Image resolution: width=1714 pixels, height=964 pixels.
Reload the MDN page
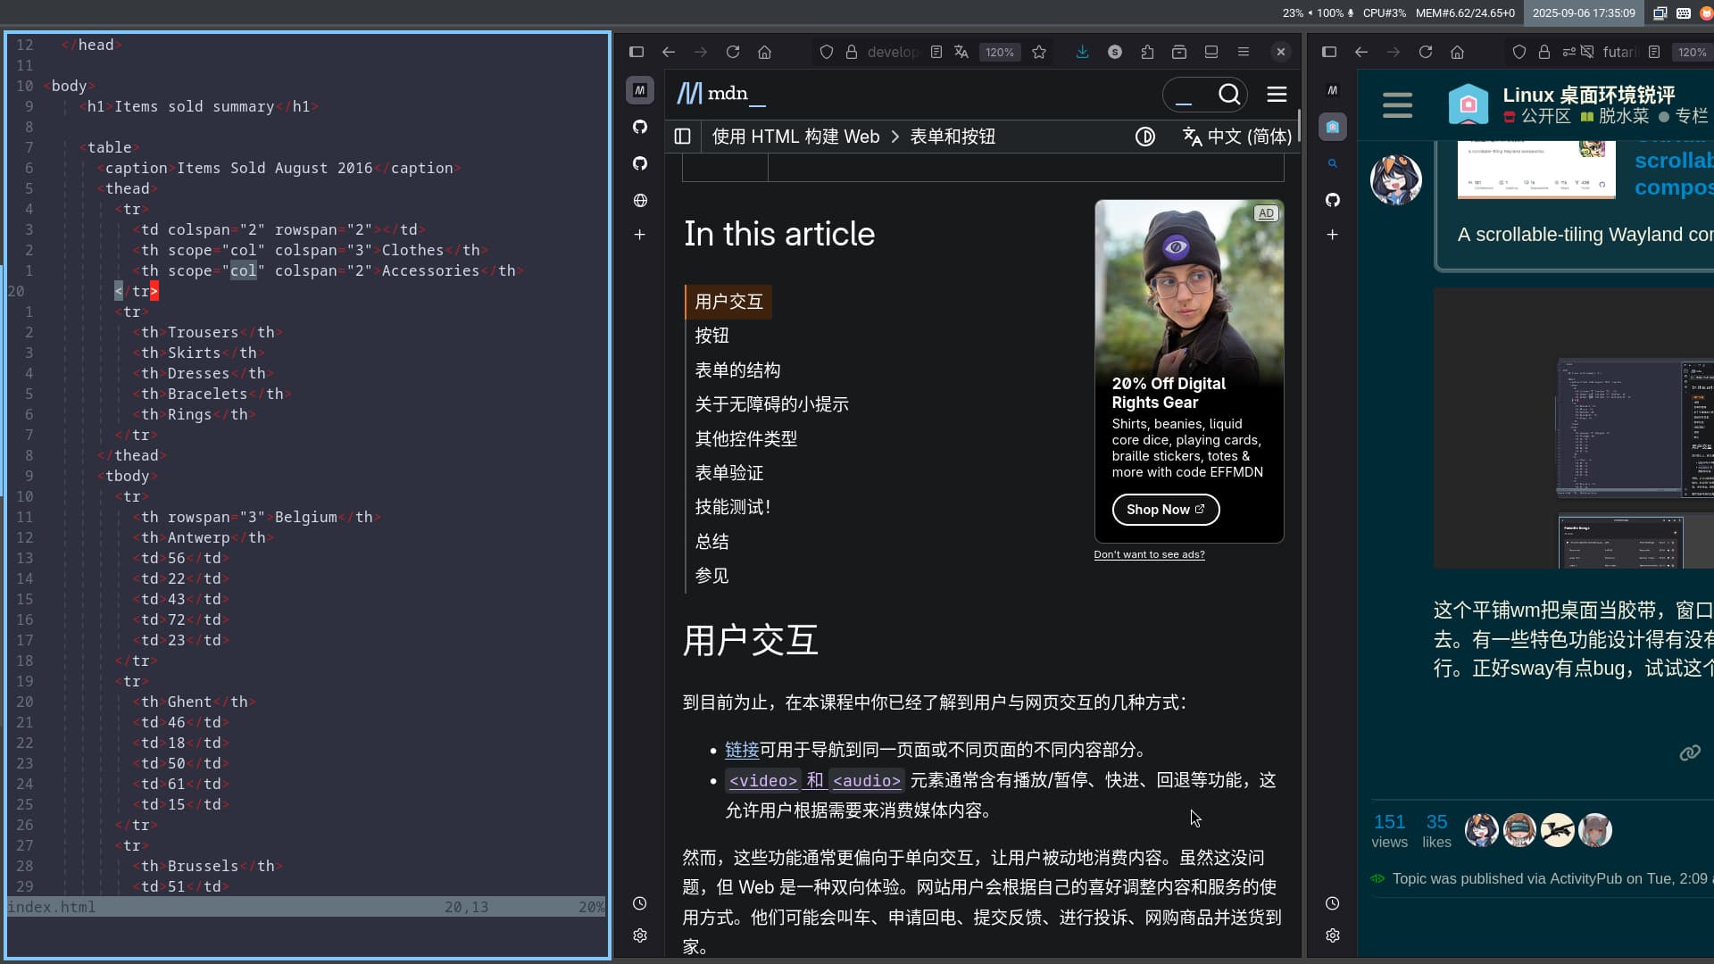(x=733, y=52)
